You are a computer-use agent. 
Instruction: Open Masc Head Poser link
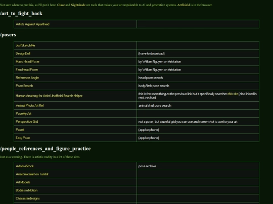(x=27, y=61)
